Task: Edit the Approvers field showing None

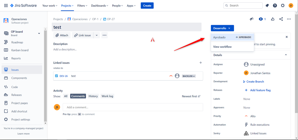Action: coord(247,107)
